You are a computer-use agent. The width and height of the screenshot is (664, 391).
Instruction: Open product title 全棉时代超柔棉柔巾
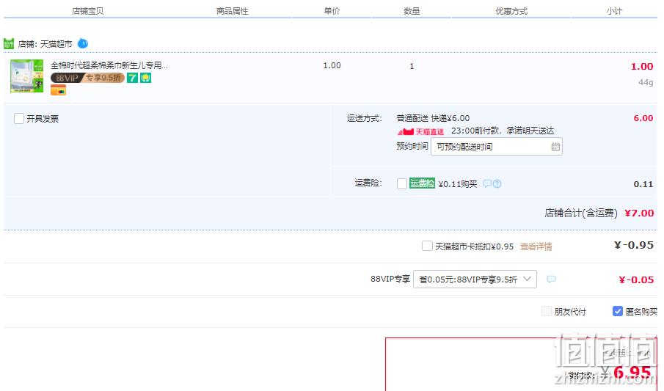109,65
